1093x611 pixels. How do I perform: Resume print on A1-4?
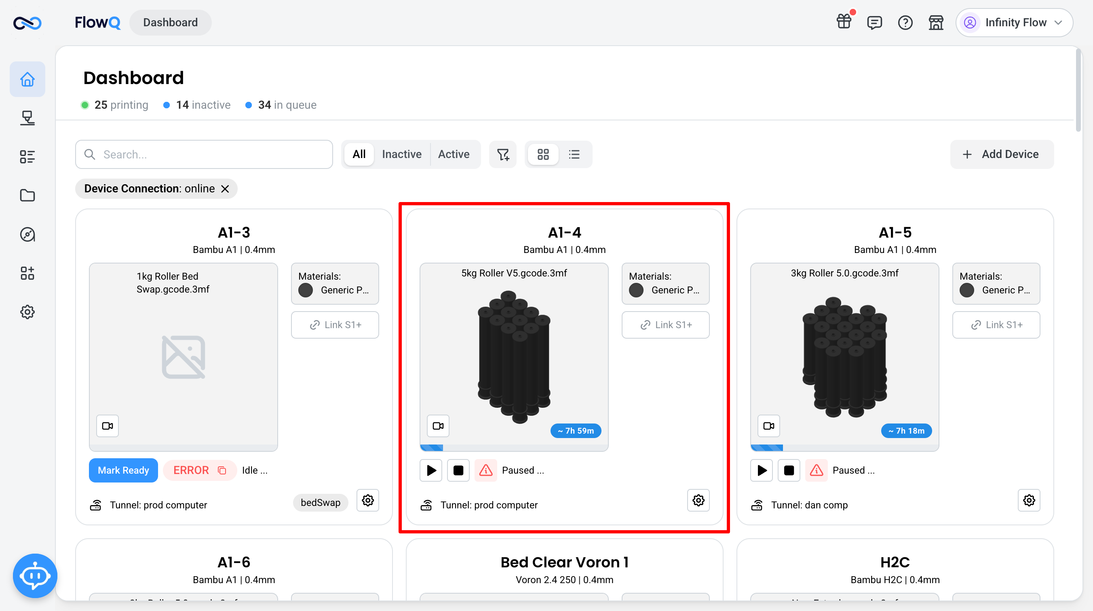431,470
